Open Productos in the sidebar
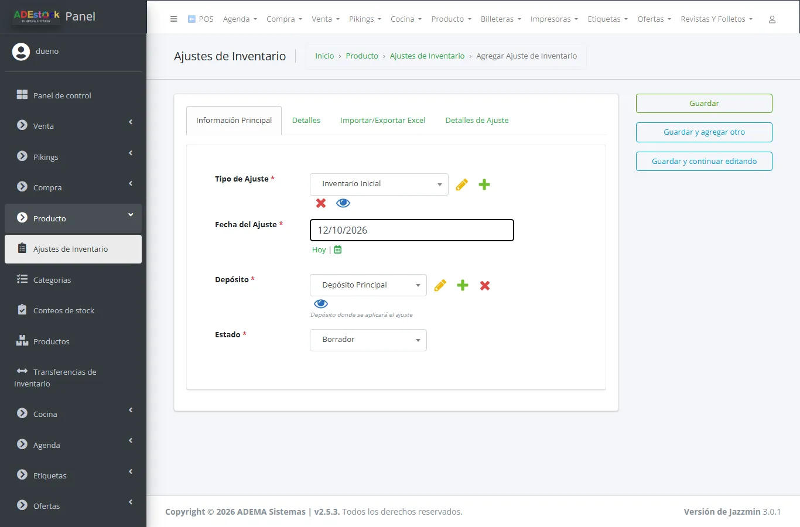800x527 pixels. (x=73, y=341)
